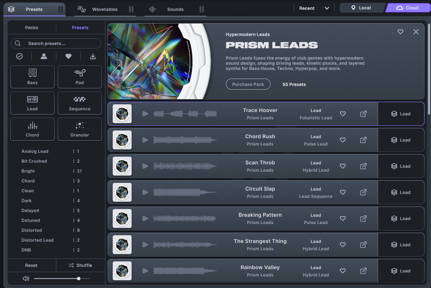Click the speaker volume icon
The height and width of the screenshot is (288, 431).
pyautogui.click(x=26, y=279)
